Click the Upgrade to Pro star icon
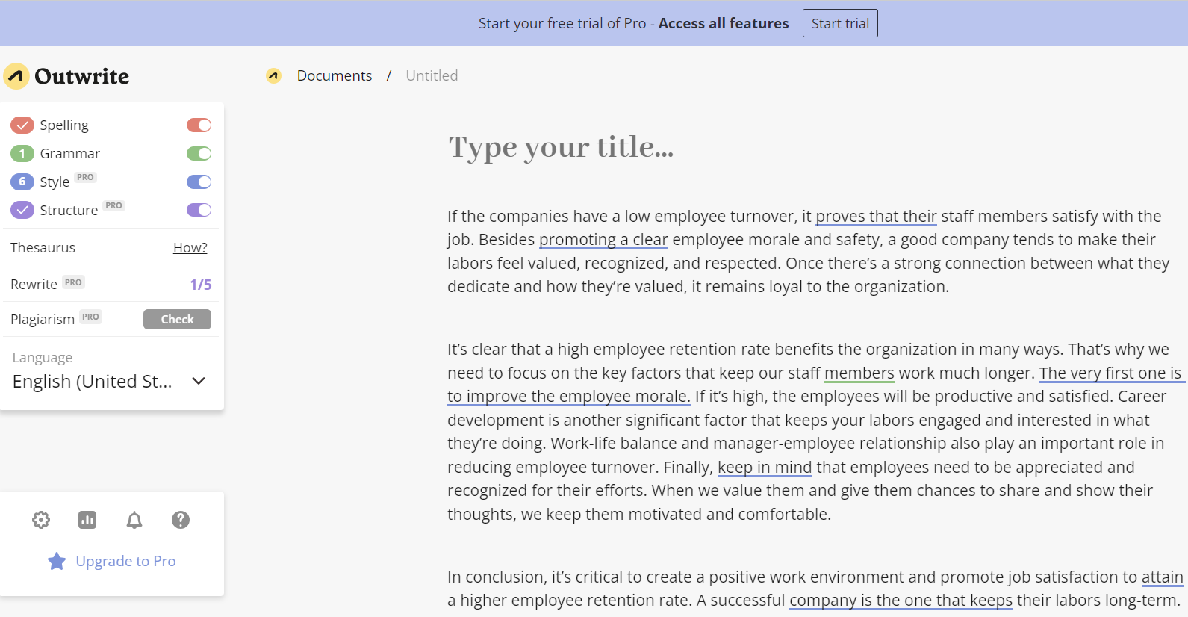 57,561
